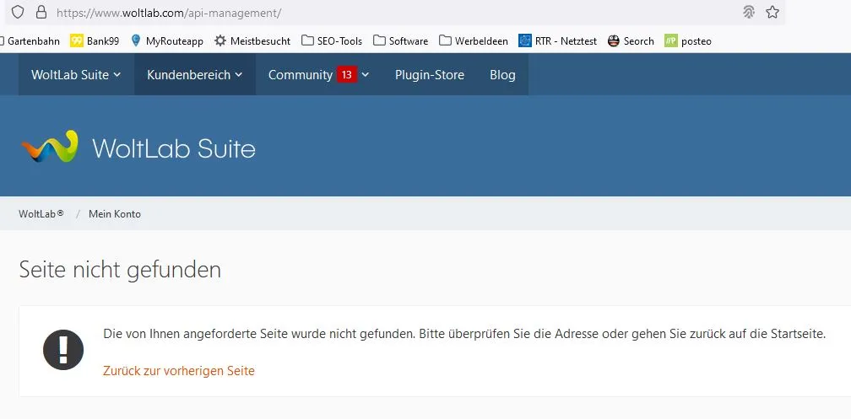Click the exclamation mark error icon
The height and width of the screenshot is (419, 851).
63,350
